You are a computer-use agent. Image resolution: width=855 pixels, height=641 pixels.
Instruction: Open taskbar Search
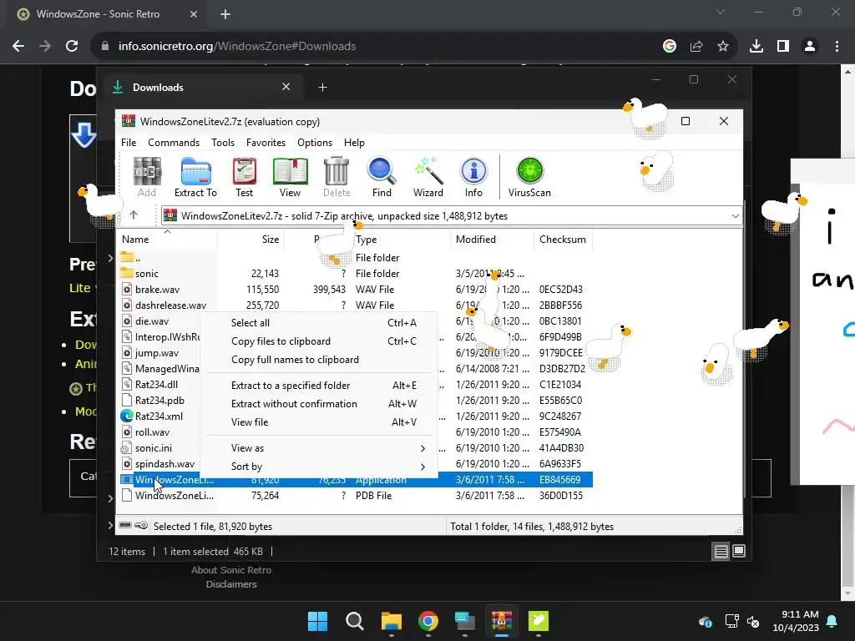[354, 621]
